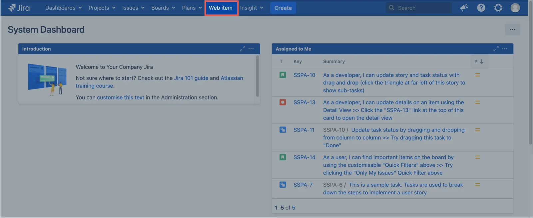Open the help question mark icon
This screenshot has width=533, height=218.
click(x=481, y=8)
